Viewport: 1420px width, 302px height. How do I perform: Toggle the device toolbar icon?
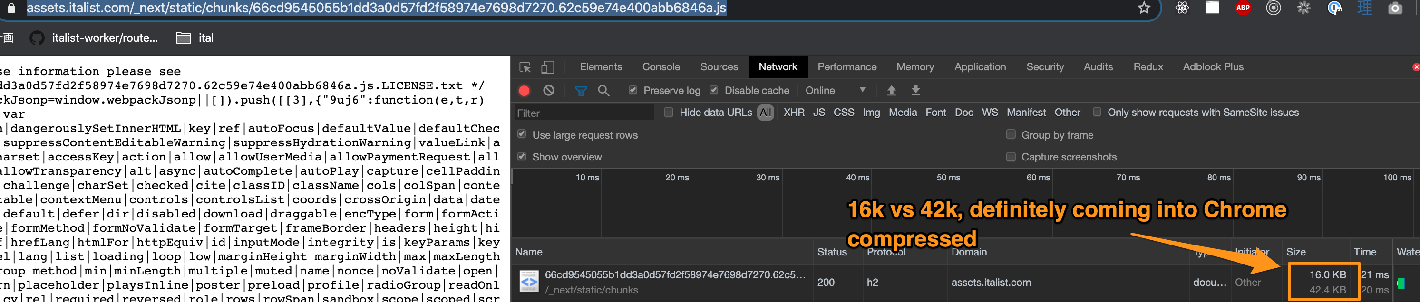click(547, 67)
